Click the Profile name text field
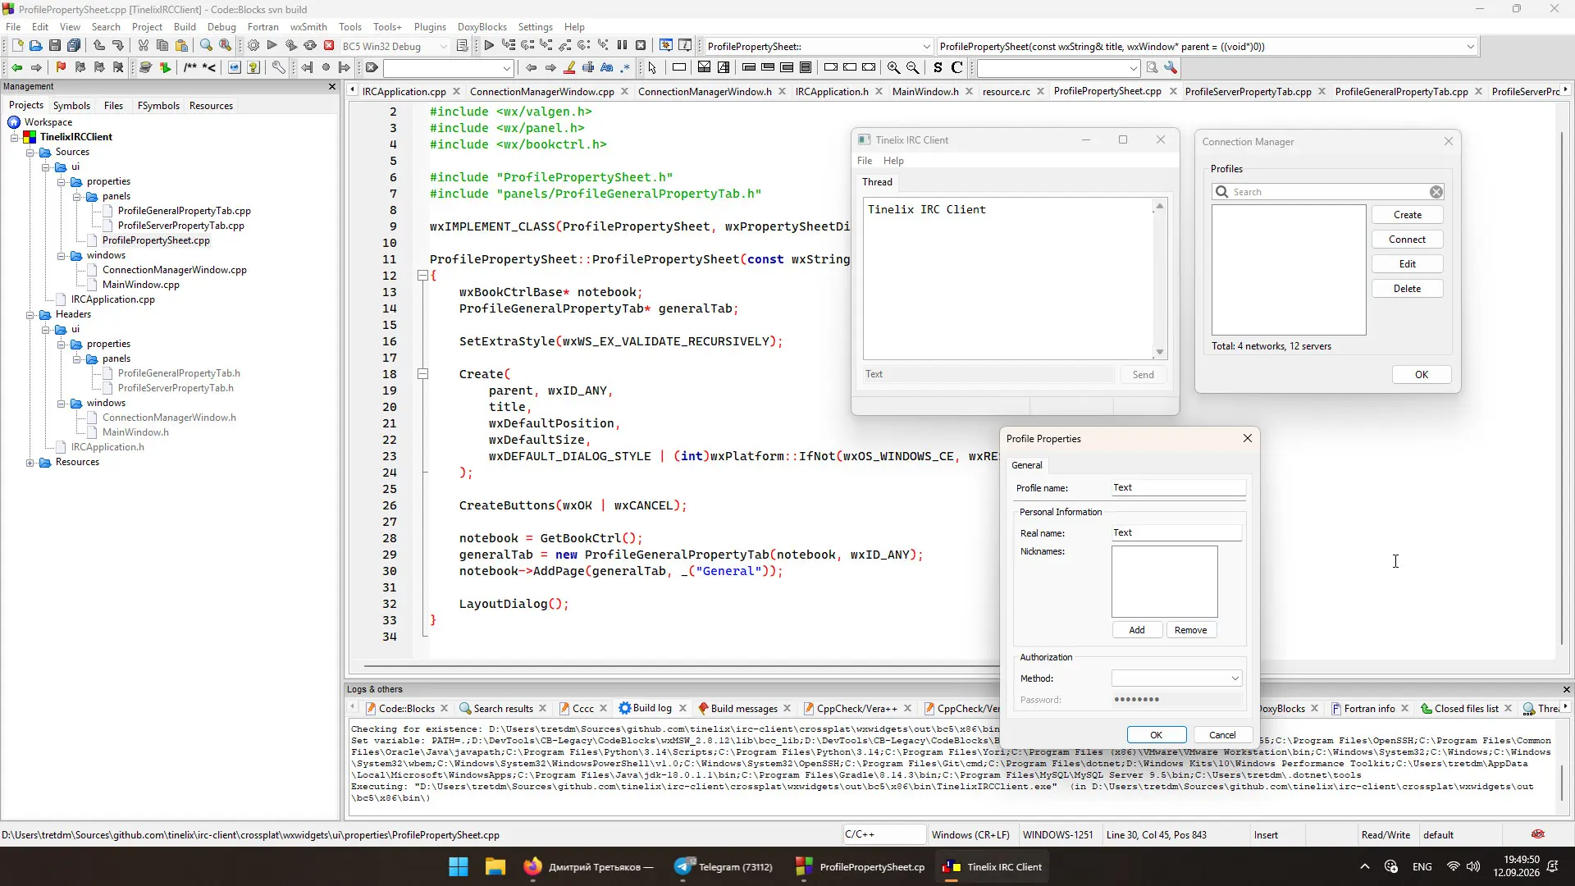 [x=1179, y=488]
